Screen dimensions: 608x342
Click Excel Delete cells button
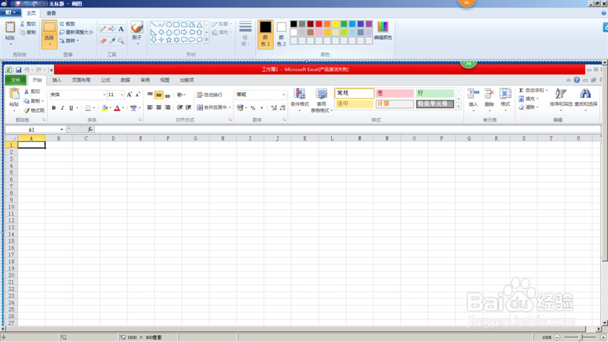(489, 98)
